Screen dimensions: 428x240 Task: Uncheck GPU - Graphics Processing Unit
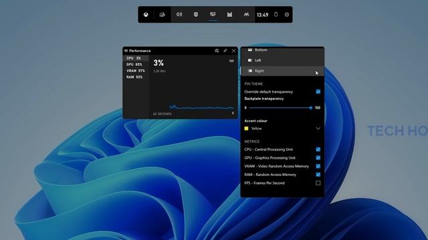[318, 158]
